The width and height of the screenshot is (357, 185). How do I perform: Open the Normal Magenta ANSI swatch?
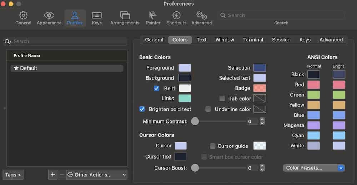coord(313,125)
